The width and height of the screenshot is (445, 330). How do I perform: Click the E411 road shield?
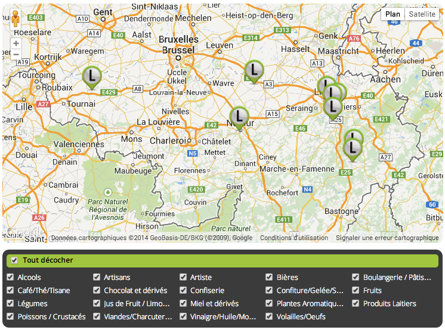coord(283,219)
